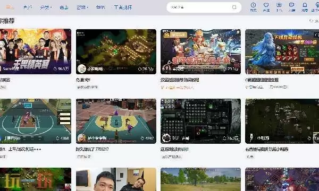Open the night lantern game stream thumbnail

[116, 51]
